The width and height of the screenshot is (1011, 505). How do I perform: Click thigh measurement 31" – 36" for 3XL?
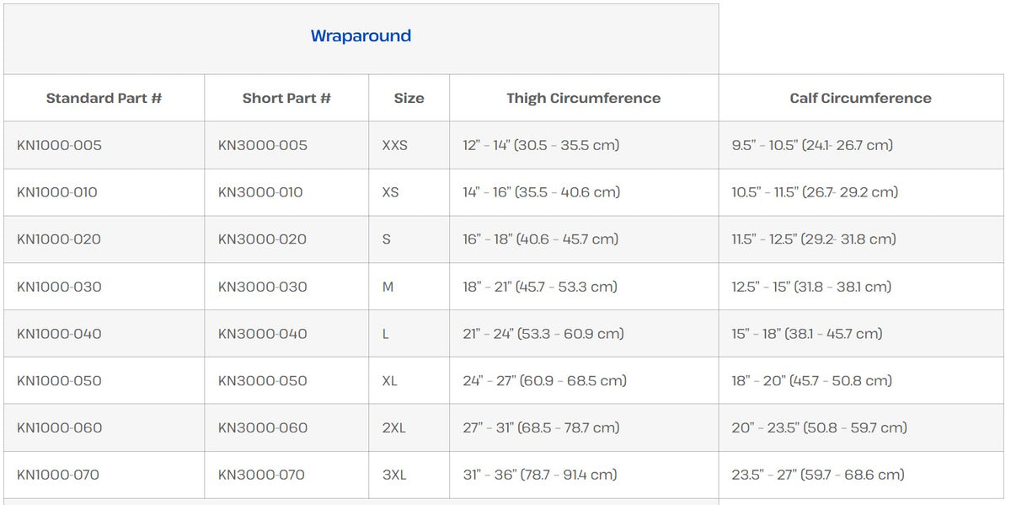pos(539,475)
